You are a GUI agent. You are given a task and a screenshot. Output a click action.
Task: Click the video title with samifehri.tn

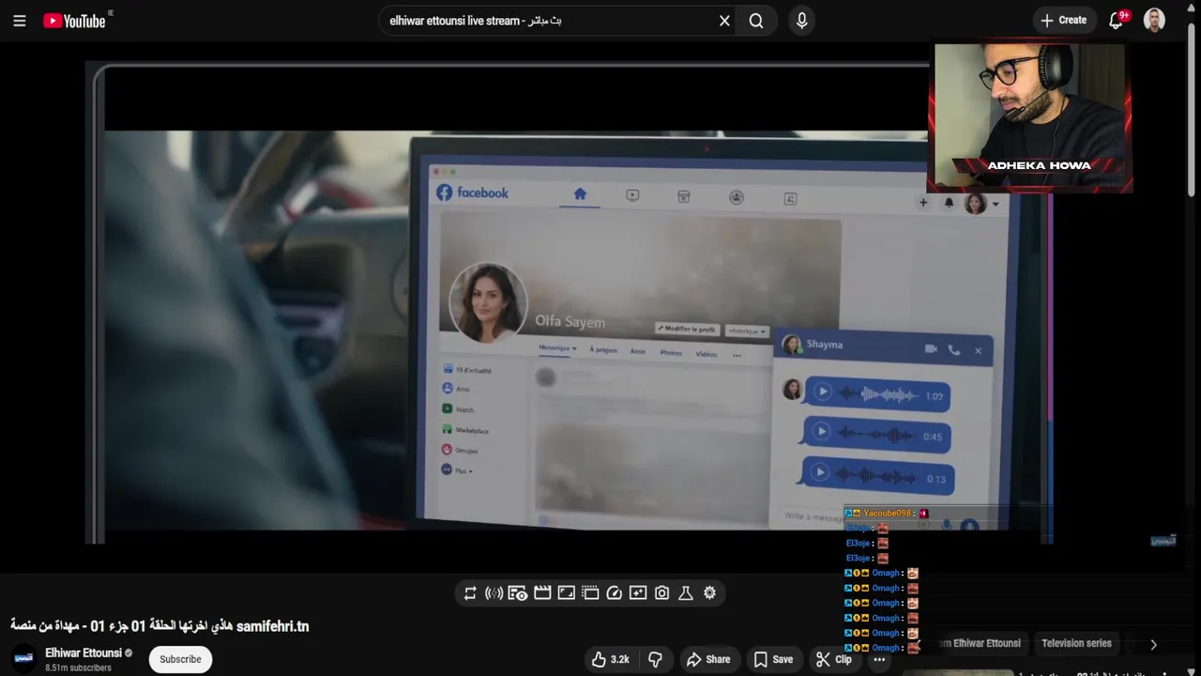tap(160, 625)
